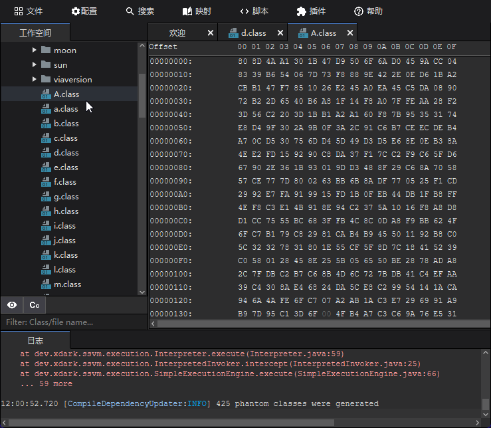Open the 插件 menu
The height and width of the screenshot is (428, 491).
[311, 11]
